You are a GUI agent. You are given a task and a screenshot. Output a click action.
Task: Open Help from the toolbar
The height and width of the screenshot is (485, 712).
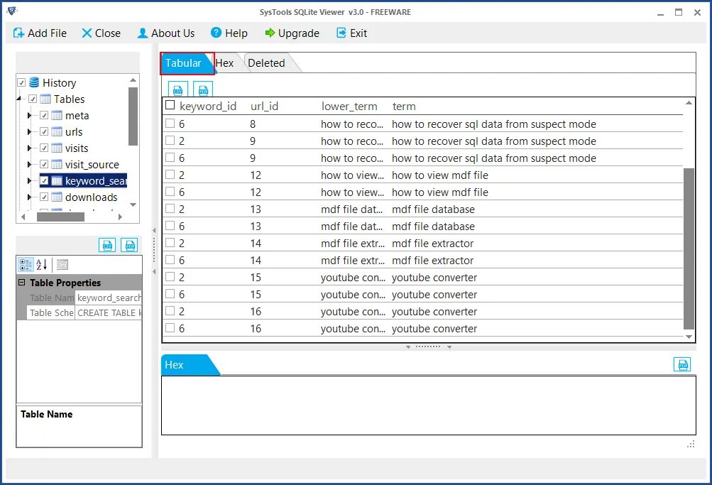pos(229,33)
